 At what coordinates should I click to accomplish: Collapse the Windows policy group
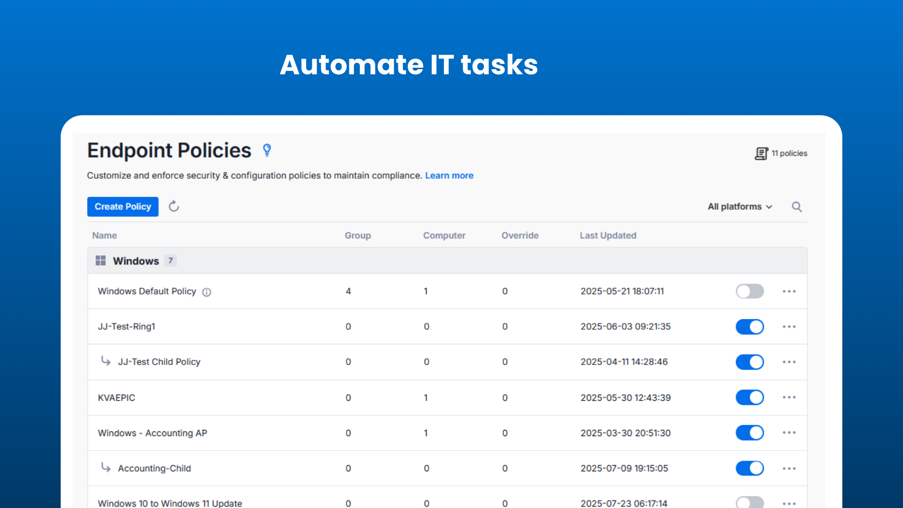(x=136, y=261)
